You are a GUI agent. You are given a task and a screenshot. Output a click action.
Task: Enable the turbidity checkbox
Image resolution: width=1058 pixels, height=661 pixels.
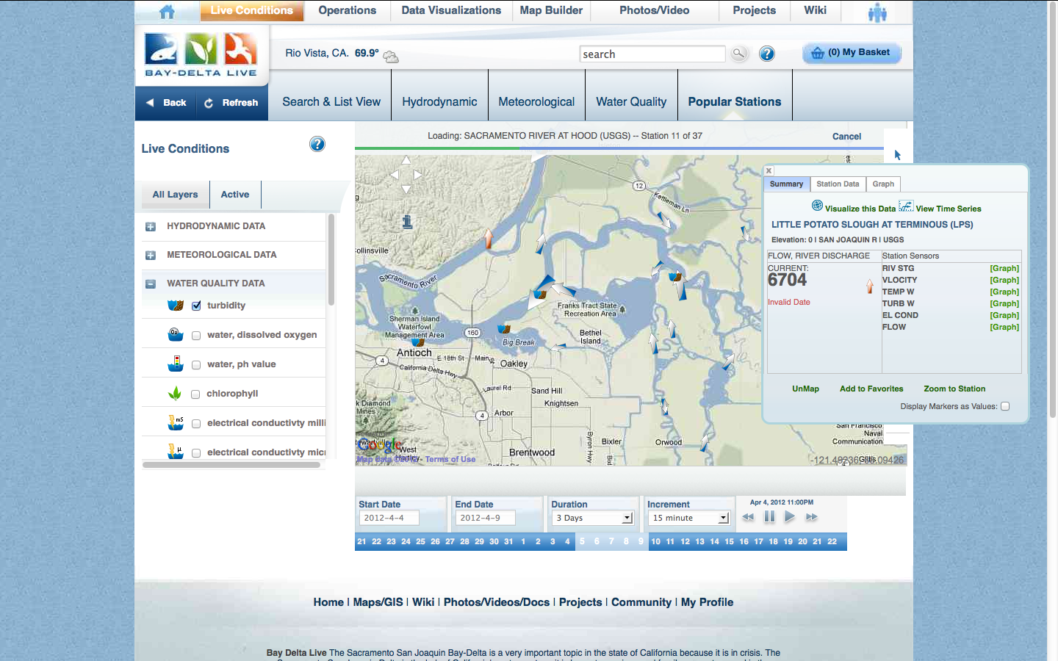pyautogui.click(x=196, y=306)
